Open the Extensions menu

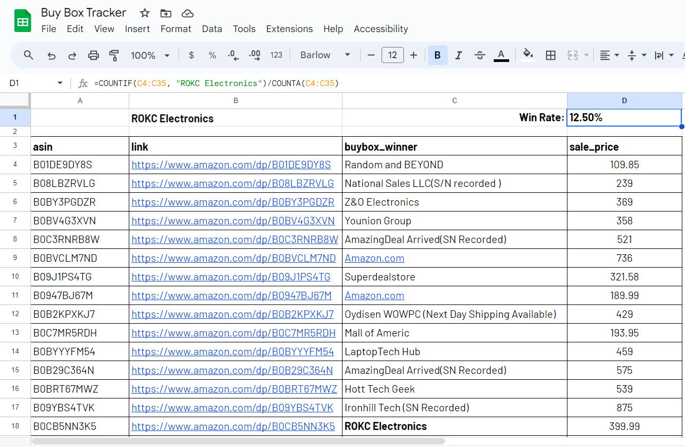click(289, 29)
